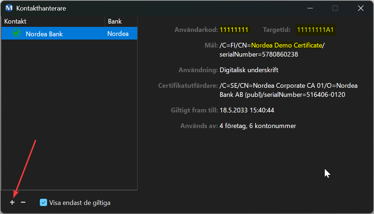
Task: Click the serialNumber=5780860238 line
Action: 259,54
